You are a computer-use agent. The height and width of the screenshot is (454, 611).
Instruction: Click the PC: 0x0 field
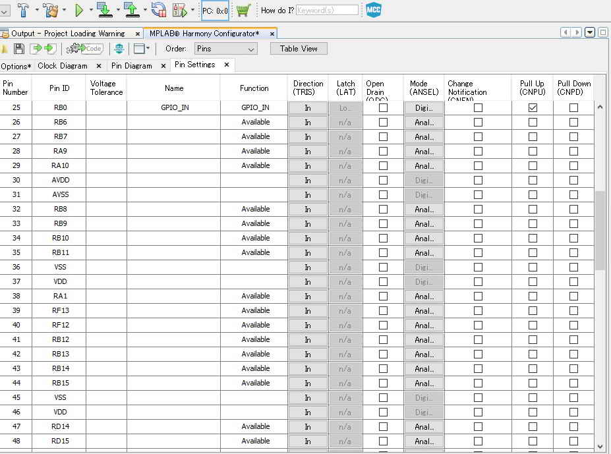tap(215, 11)
